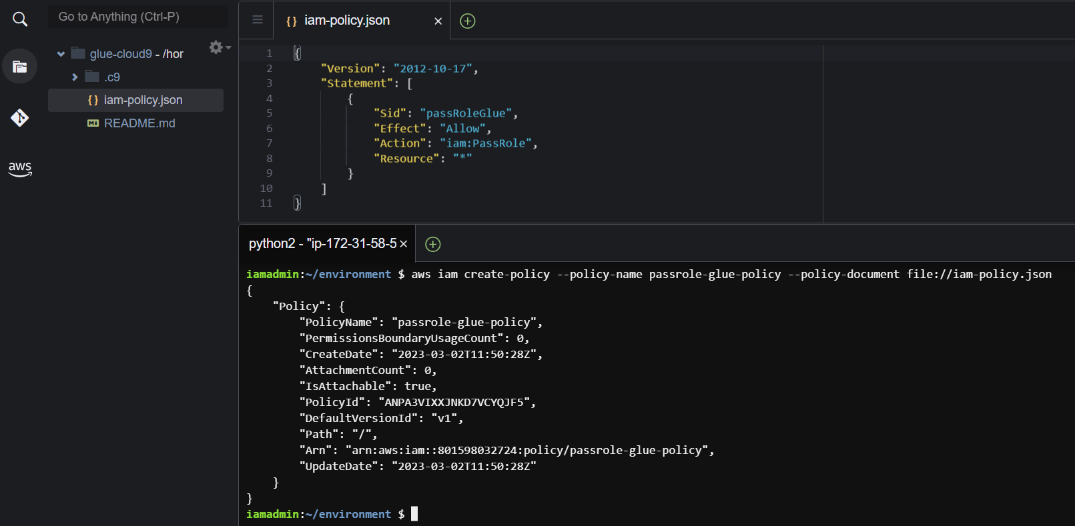The height and width of the screenshot is (526, 1075).
Task: Open the editor pane tab list menu
Action: click(258, 20)
